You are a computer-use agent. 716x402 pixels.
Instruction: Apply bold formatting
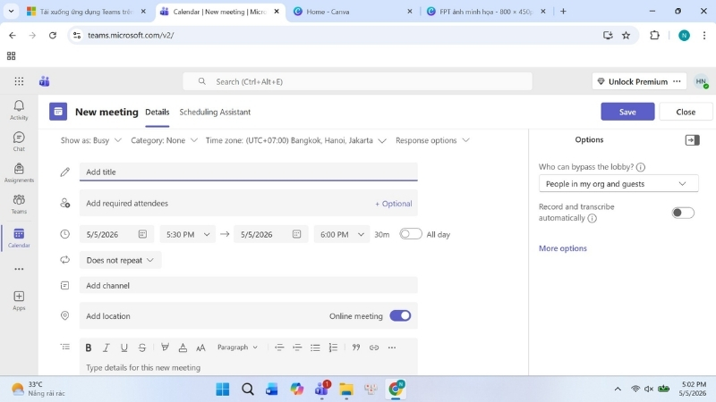coord(88,348)
